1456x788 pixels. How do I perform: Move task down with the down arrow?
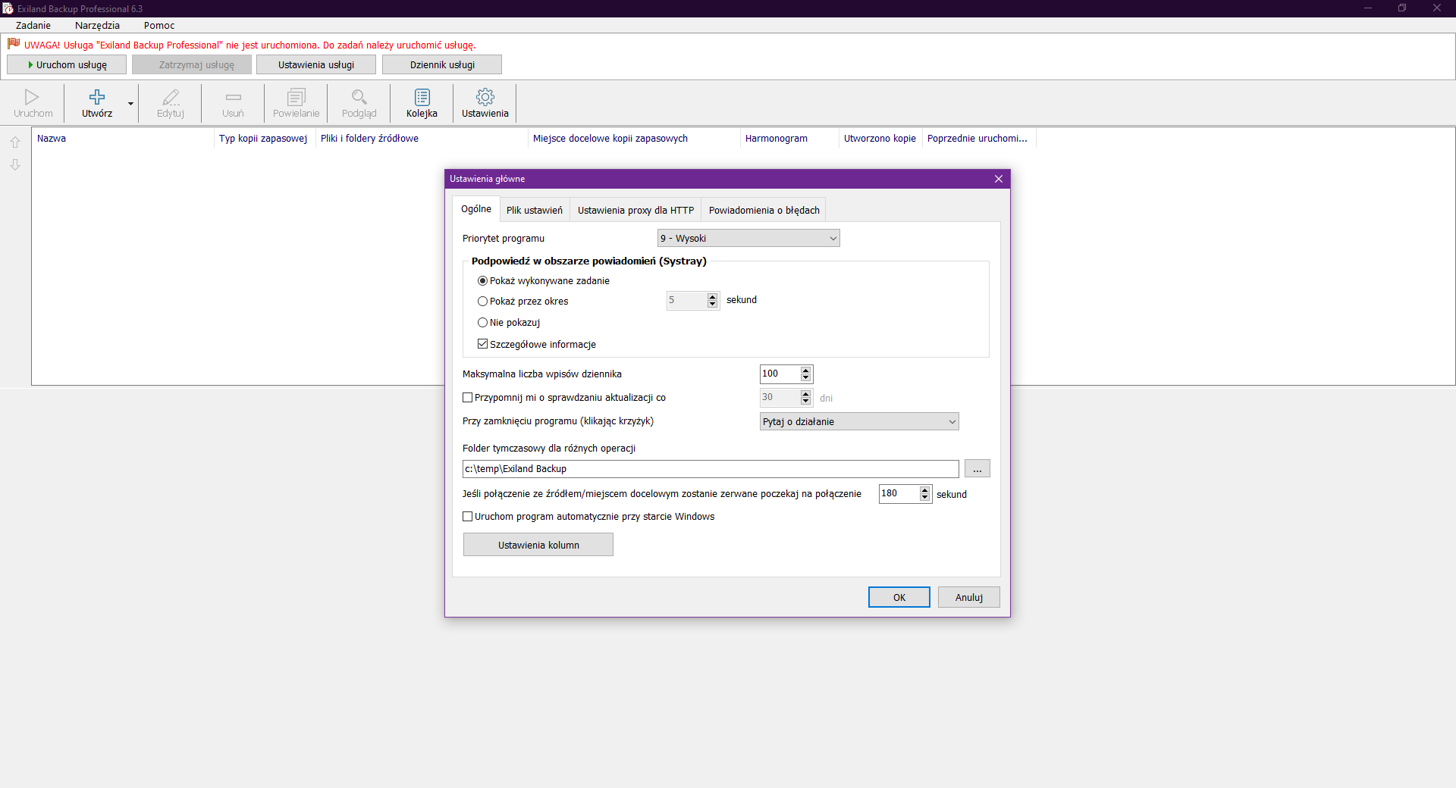(15, 164)
